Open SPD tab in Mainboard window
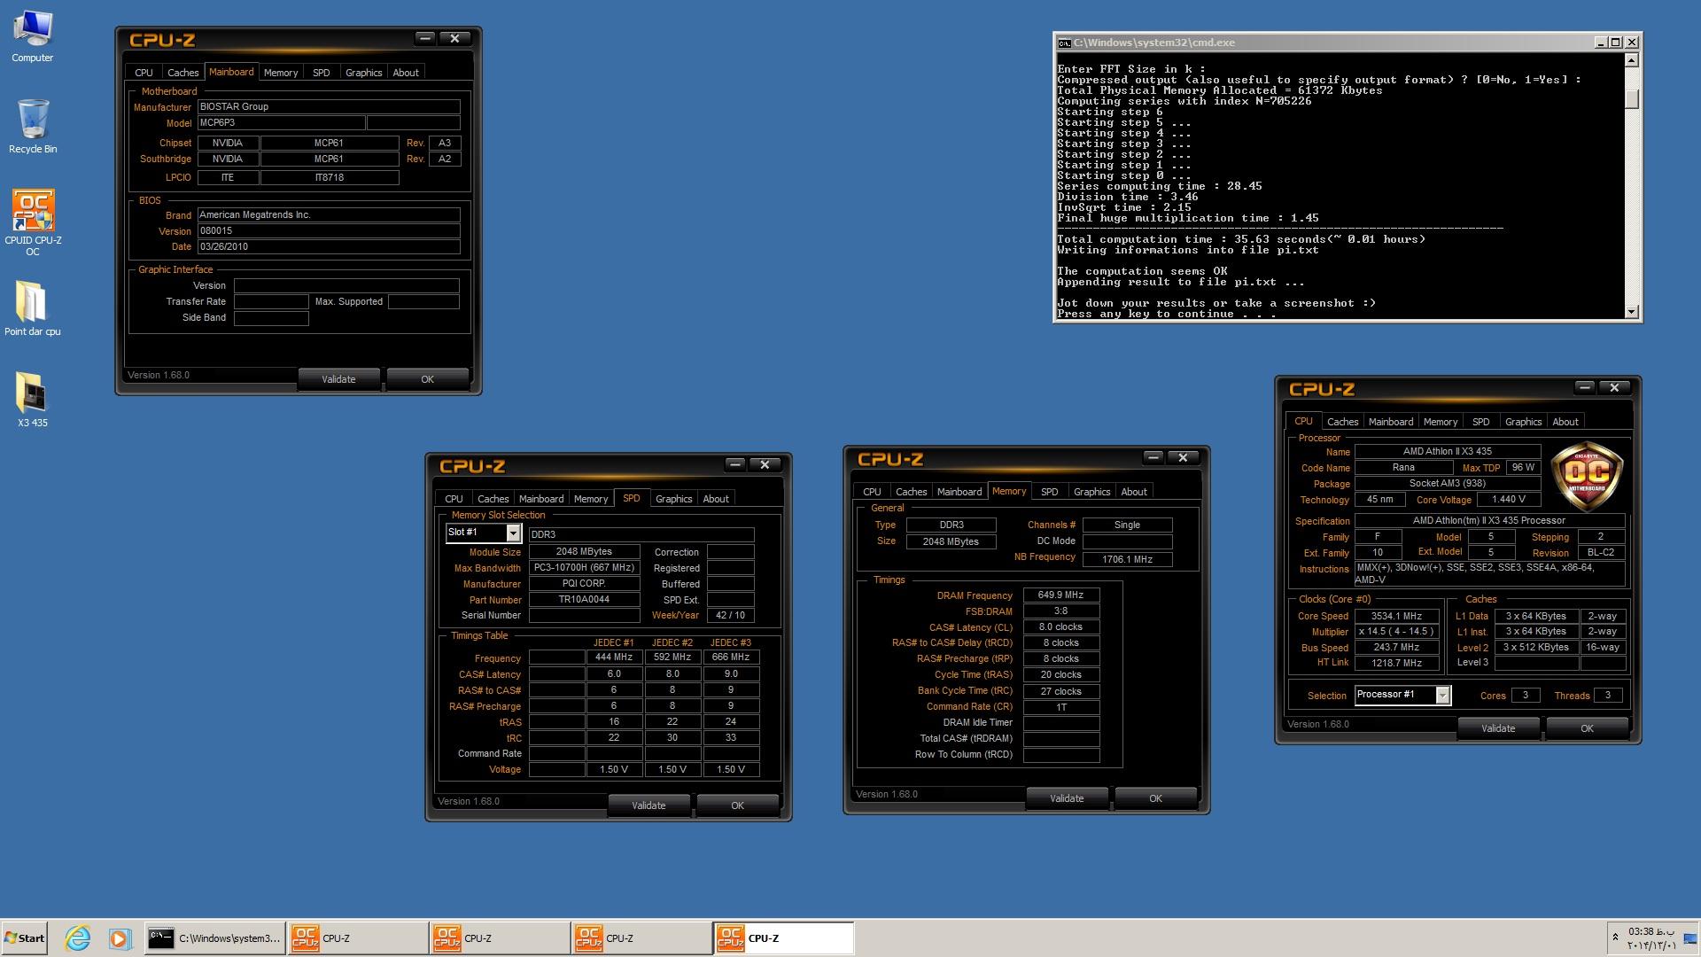Image resolution: width=1701 pixels, height=957 pixels. [x=322, y=73]
